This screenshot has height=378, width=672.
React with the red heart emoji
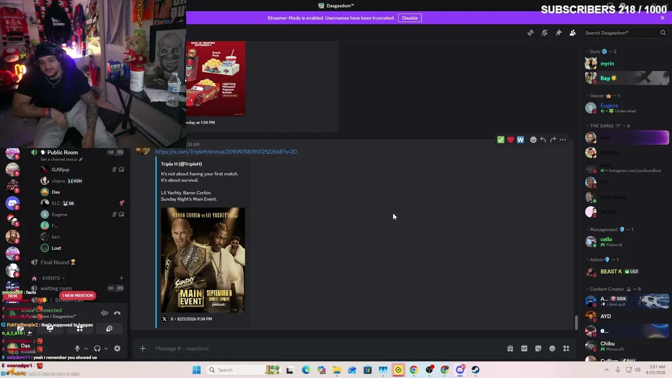point(510,140)
